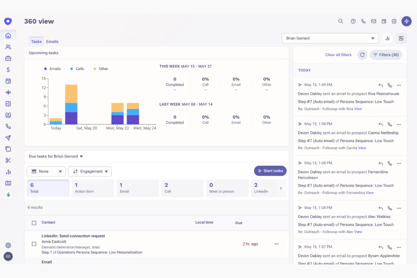Click Clear all filters
The width and height of the screenshot is (417, 278).
click(338, 55)
